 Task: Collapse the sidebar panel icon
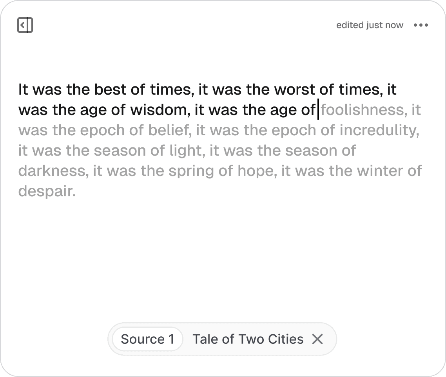pyautogui.click(x=25, y=25)
